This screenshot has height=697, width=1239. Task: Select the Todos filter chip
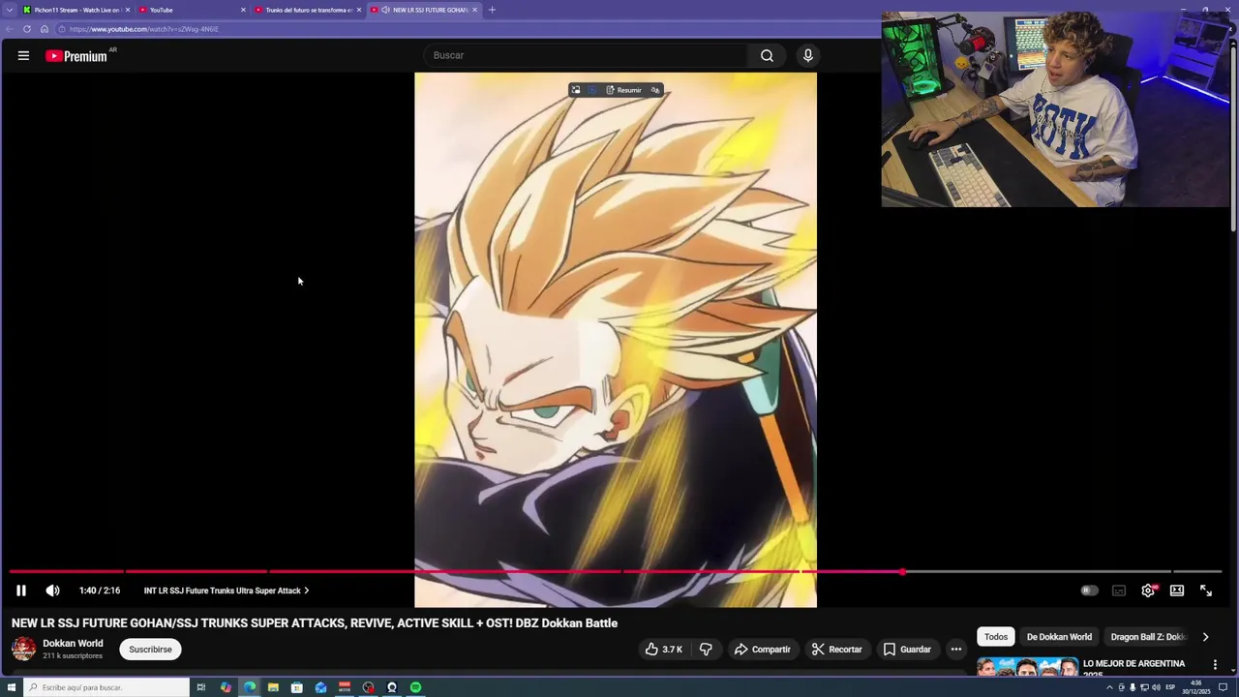click(996, 637)
